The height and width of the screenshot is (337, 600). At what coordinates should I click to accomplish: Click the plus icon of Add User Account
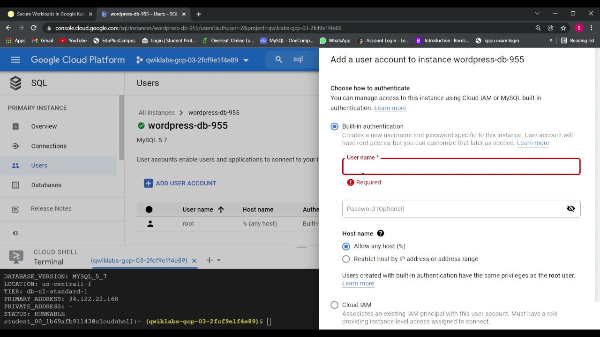(x=148, y=183)
